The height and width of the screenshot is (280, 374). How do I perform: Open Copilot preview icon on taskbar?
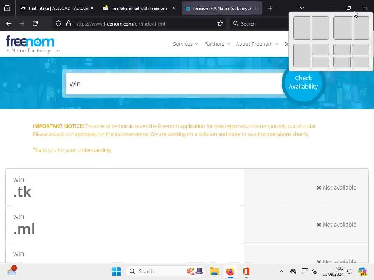click(x=362, y=271)
